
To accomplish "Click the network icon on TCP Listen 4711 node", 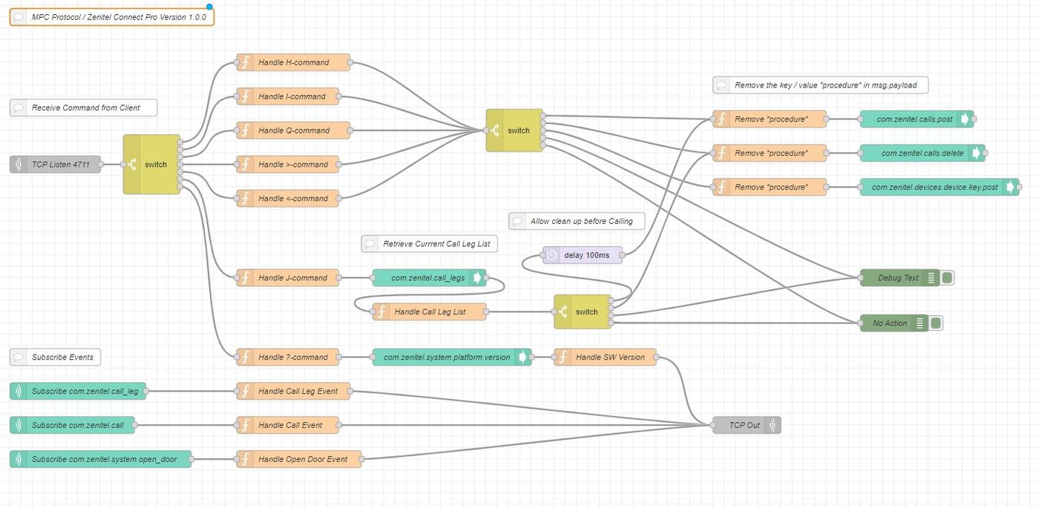I will pos(18,164).
